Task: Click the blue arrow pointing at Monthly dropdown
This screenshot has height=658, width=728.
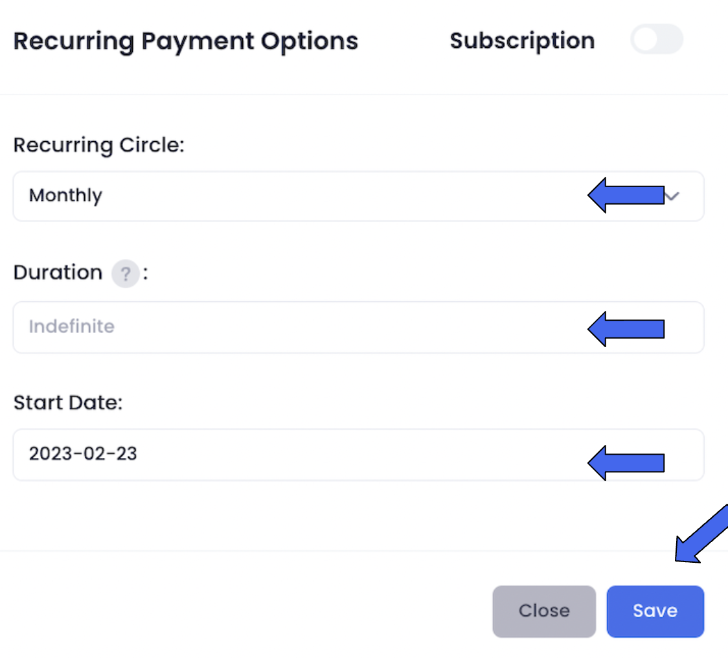Action: point(626,195)
